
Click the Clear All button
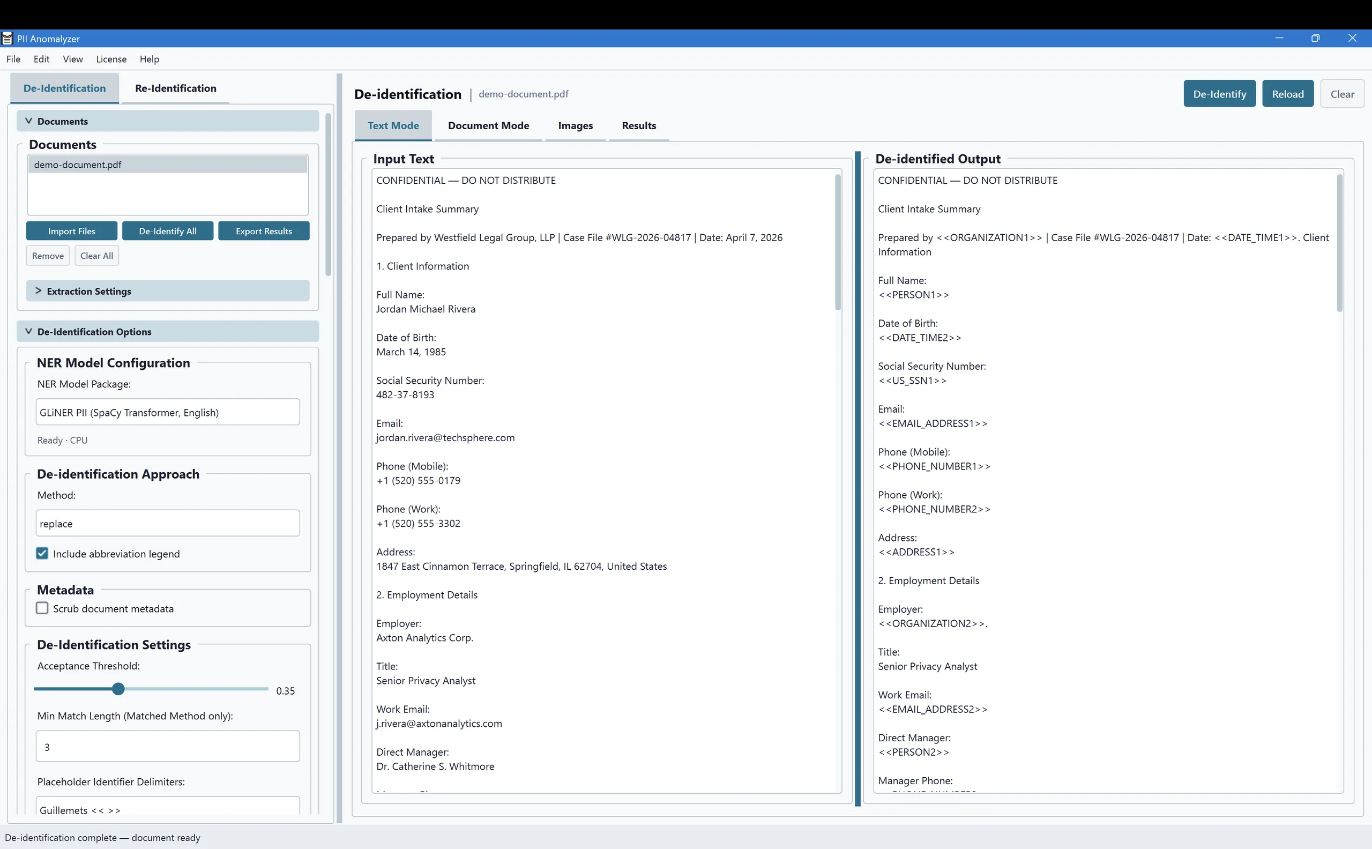click(96, 256)
